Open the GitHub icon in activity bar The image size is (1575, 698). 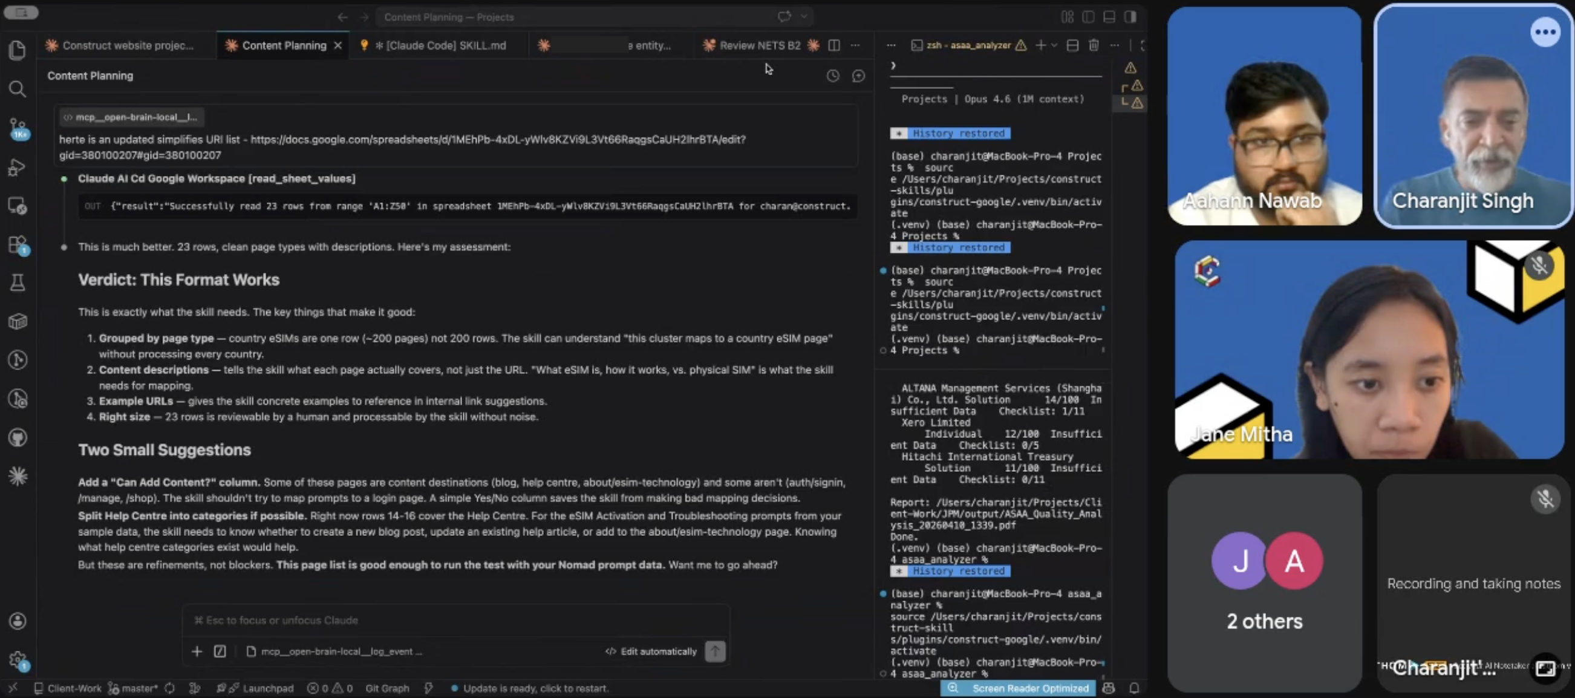click(17, 438)
